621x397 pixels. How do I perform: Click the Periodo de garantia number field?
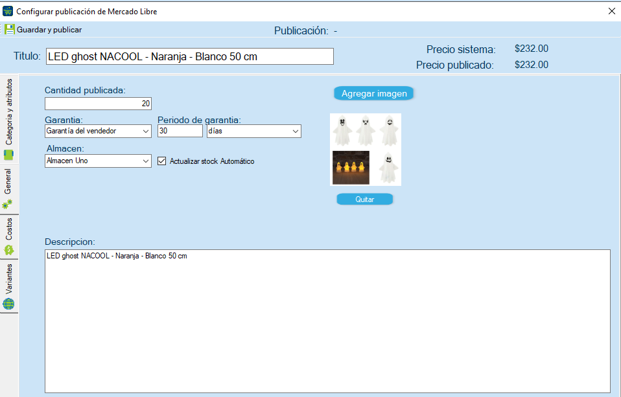pos(180,131)
